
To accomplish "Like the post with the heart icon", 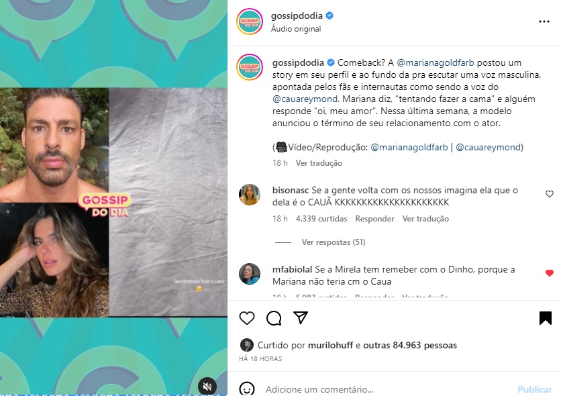I will (x=247, y=318).
